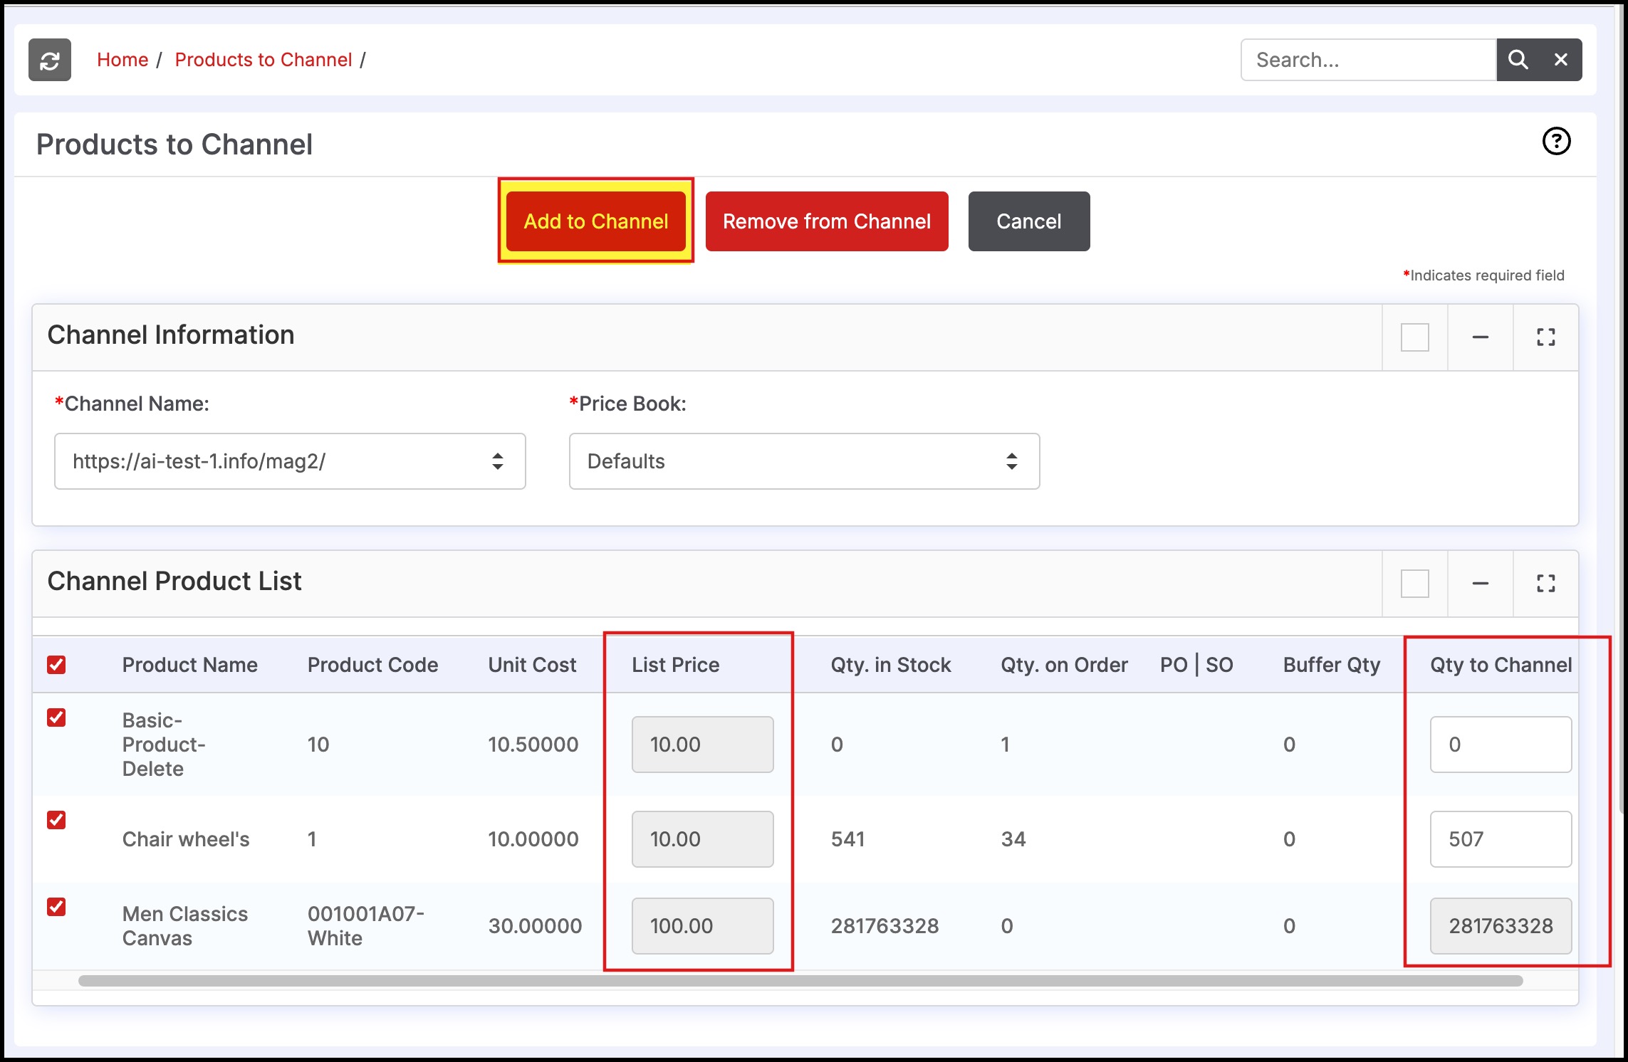Click quantity on order 34
This screenshot has width=1628, height=1062.
pyautogui.click(x=1013, y=839)
